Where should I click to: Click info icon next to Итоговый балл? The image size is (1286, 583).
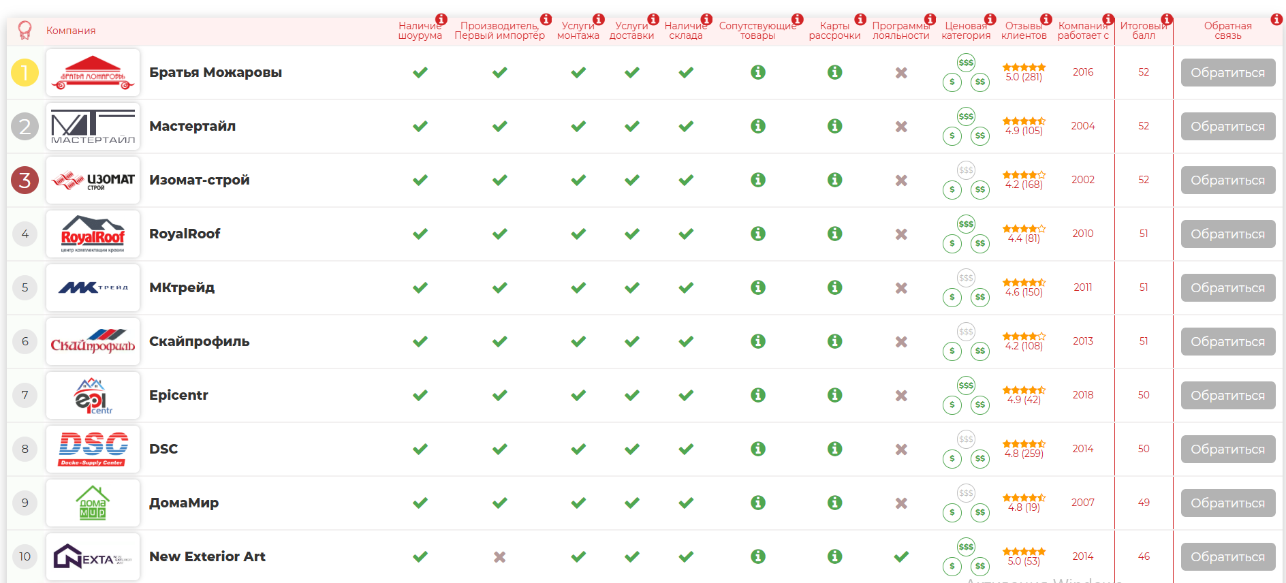click(1167, 19)
